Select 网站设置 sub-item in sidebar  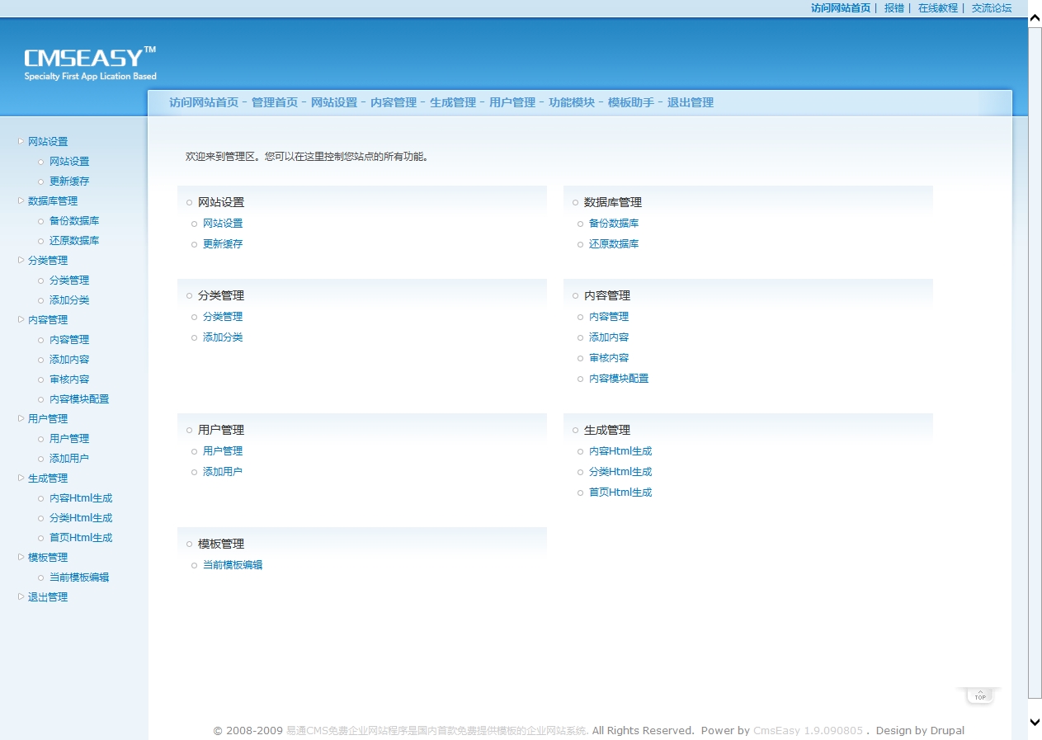point(69,161)
